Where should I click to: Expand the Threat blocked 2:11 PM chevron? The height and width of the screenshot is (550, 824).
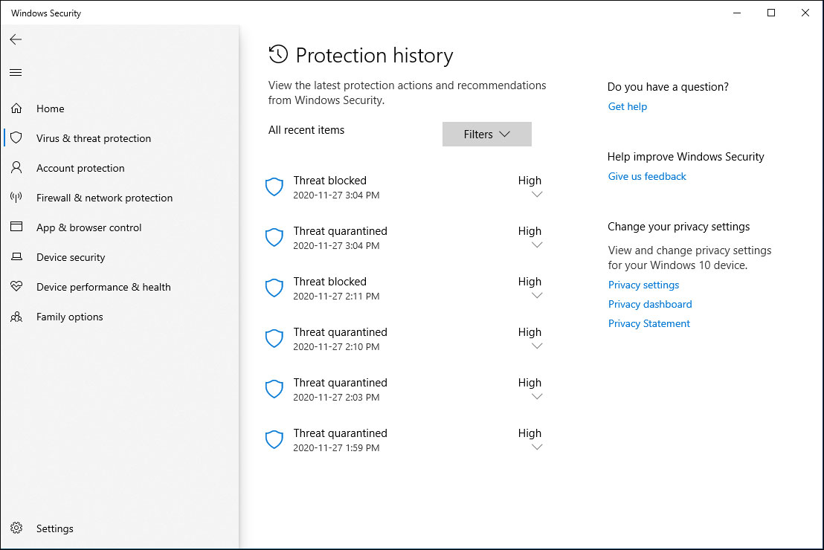pyautogui.click(x=537, y=296)
